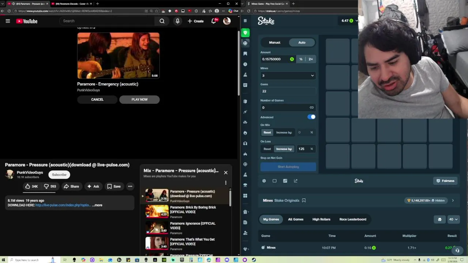This screenshot has height=263, width=468.
Task: Switch to Manual betting tab
Action: 275,42
